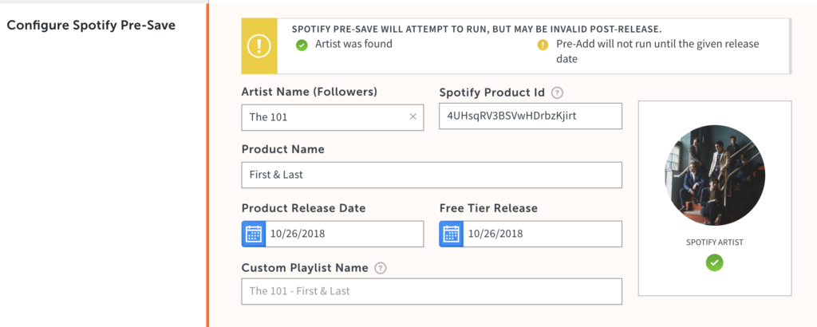Screen dimensions: 817x327
Task: Click the Custom Playlist Name input field
Action: coord(432,291)
